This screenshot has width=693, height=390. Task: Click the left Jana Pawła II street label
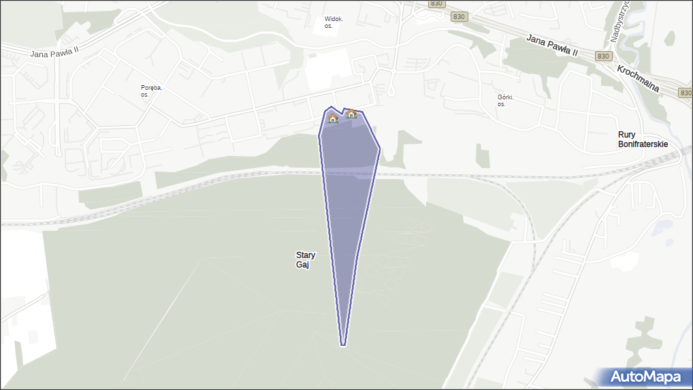(x=54, y=52)
